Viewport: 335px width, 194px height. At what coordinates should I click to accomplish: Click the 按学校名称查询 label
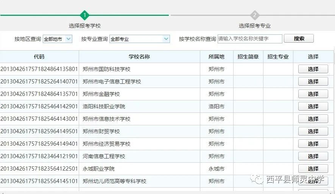198,39
